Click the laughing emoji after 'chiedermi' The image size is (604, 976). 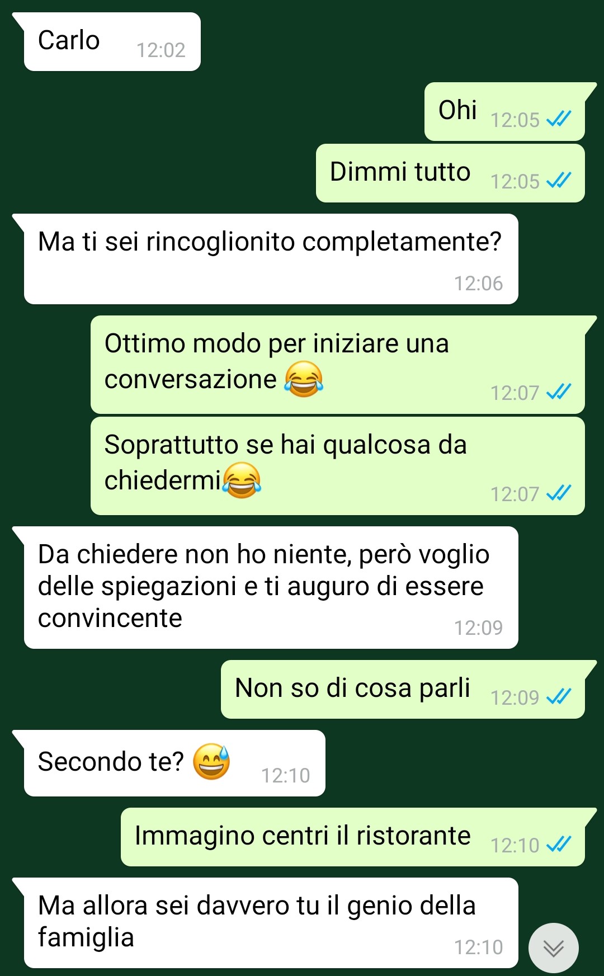click(x=242, y=480)
